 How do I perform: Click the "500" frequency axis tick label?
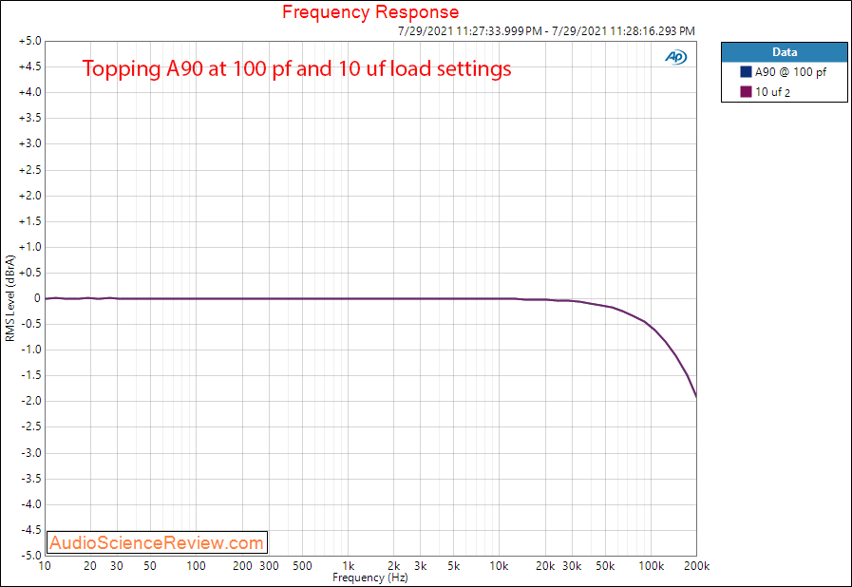click(303, 566)
